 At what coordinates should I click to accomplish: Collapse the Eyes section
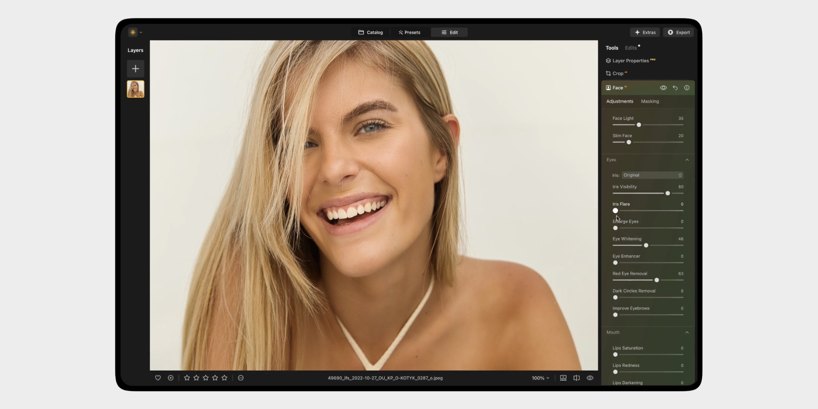click(687, 160)
